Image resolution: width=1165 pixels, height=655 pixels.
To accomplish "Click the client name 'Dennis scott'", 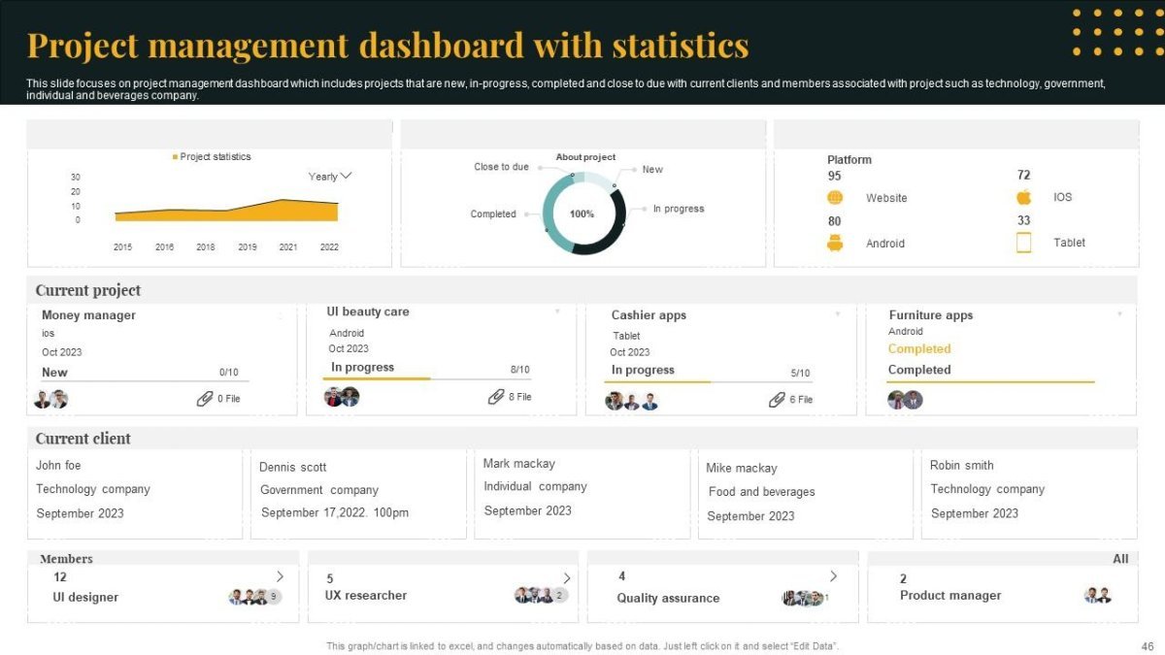I will 293,467.
